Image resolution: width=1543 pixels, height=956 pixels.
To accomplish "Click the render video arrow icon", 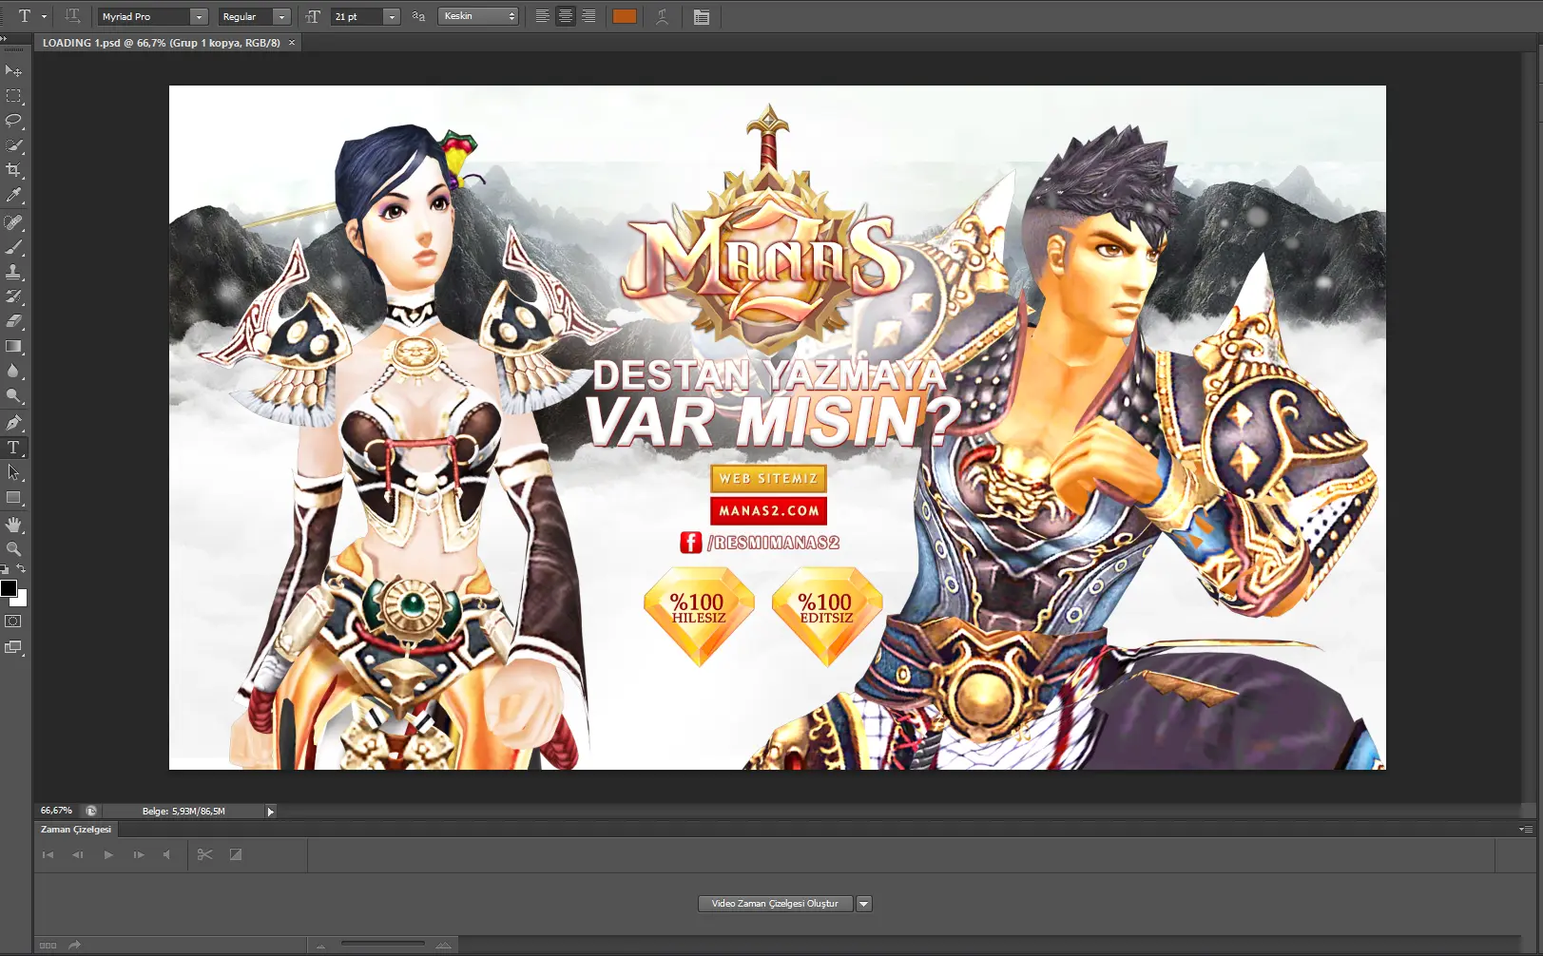I will [x=75, y=946].
